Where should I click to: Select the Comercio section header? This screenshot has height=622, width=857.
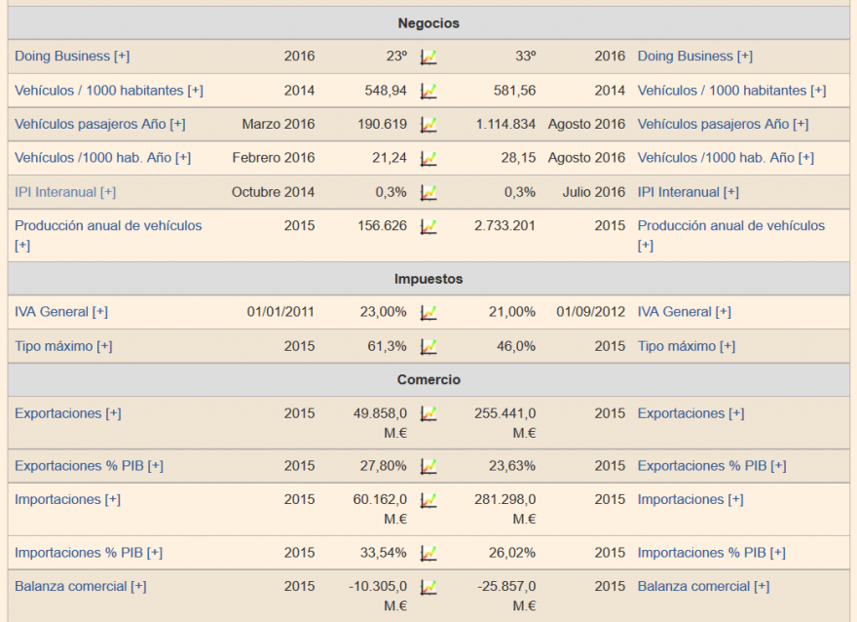(428, 379)
